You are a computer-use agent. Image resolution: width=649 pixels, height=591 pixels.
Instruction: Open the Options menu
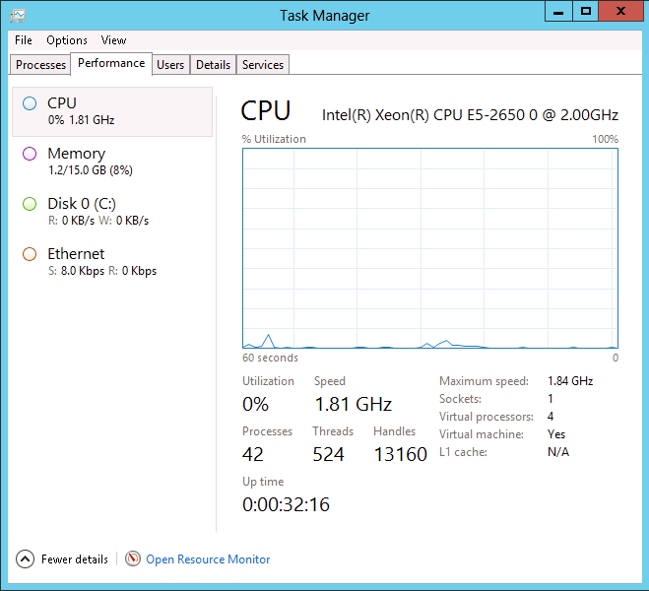pyautogui.click(x=67, y=40)
